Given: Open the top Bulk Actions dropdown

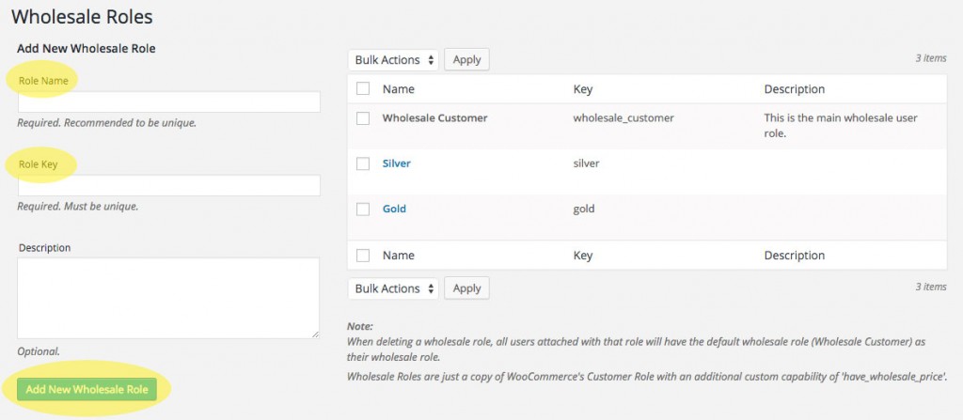Looking at the screenshot, I should tap(393, 60).
